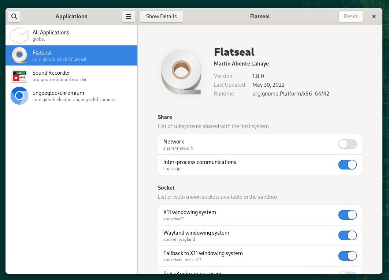This screenshot has width=389, height=280.
Task: Select the Flatseal tape-roll icon in the sidebar
Action: [19, 55]
